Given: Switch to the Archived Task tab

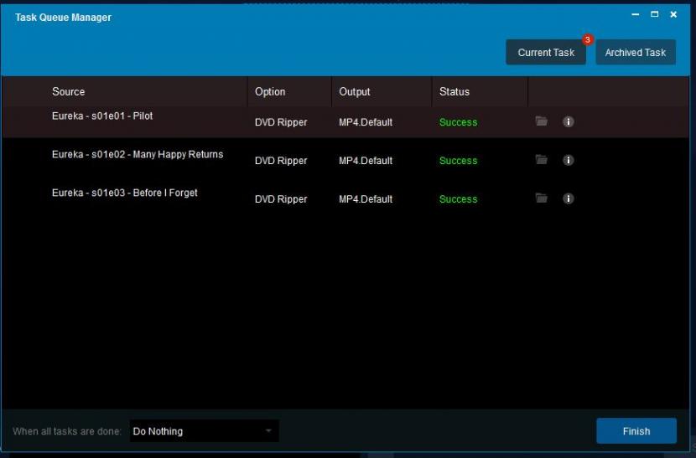Looking at the screenshot, I should 635,53.
